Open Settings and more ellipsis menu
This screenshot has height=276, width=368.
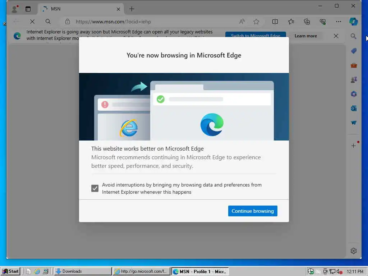[x=339, y=22]
